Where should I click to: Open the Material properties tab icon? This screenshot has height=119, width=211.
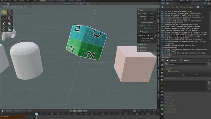pyautogui.click(x=162, y=109)
